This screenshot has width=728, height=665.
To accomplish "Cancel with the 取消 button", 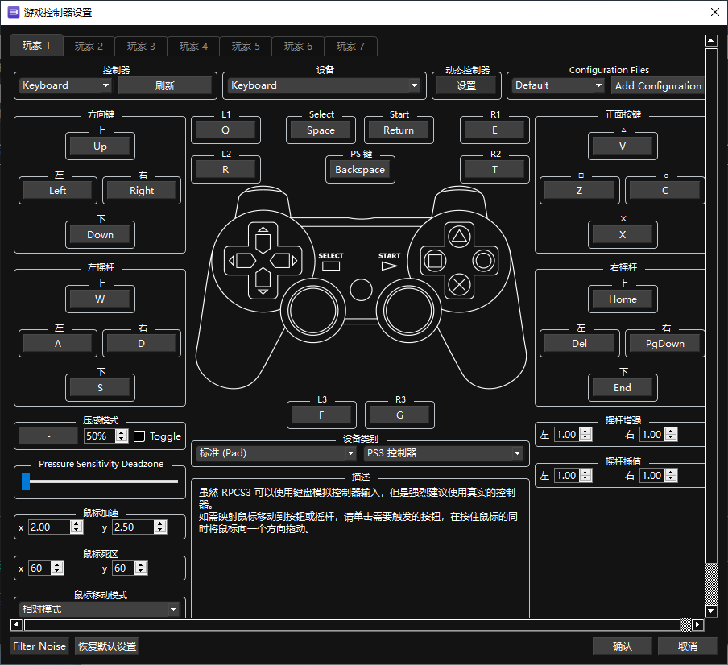I will (688, 646).
